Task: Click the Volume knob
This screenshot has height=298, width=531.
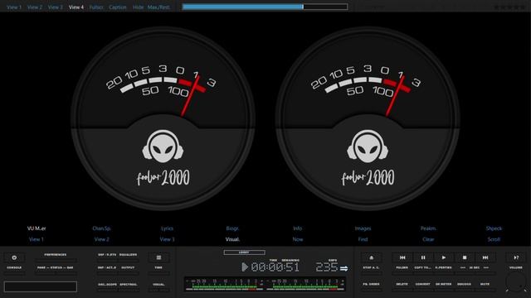Action: [x=515, y=281]
